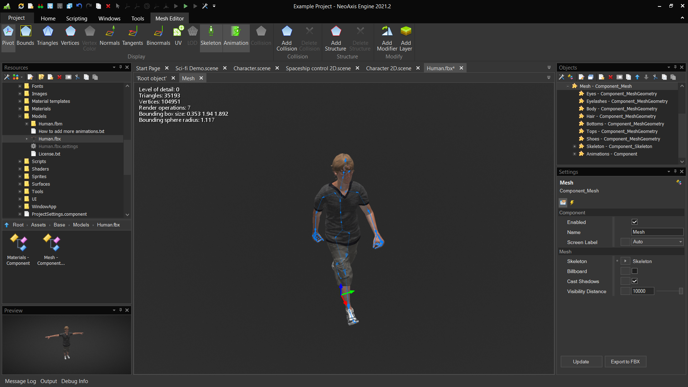Open the Scripting ribbon tab

(x=76, y=18)
